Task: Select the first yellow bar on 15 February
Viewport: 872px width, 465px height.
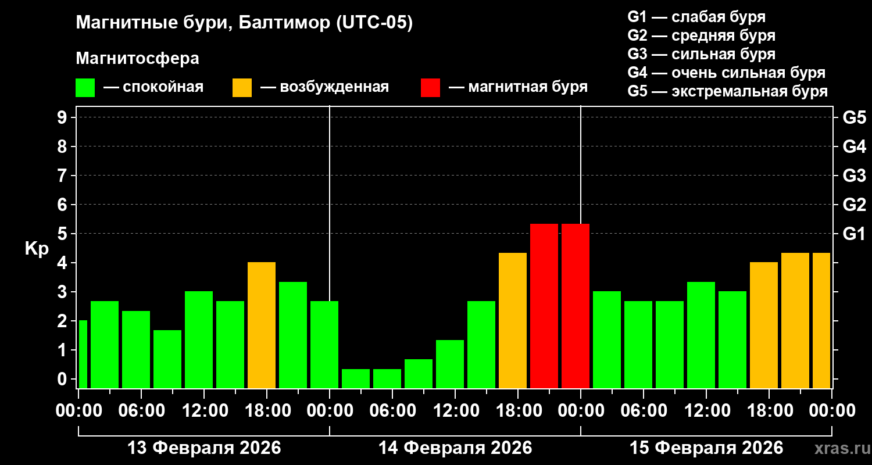Action: 764,325
